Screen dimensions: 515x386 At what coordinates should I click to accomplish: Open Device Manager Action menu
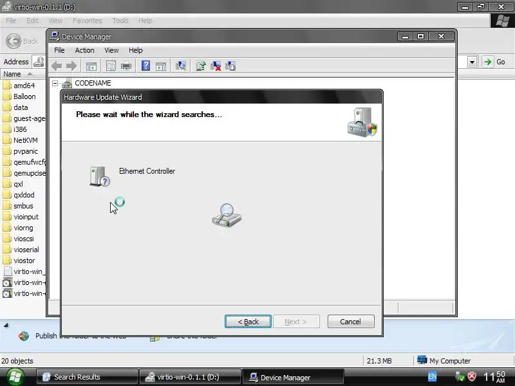(84, 50)
